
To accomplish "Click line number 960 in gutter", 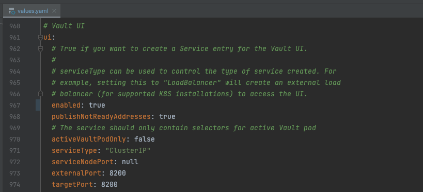I will point(14,26).
